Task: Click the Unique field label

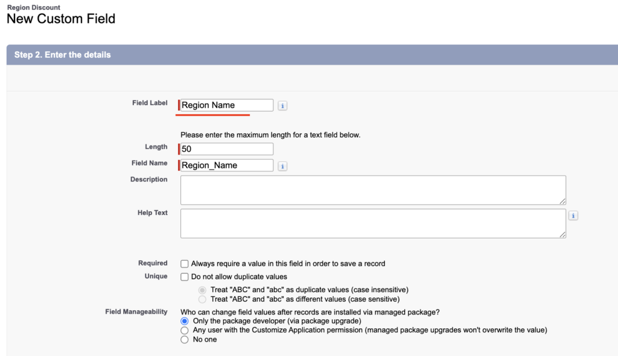Action: tap(156, 276)
